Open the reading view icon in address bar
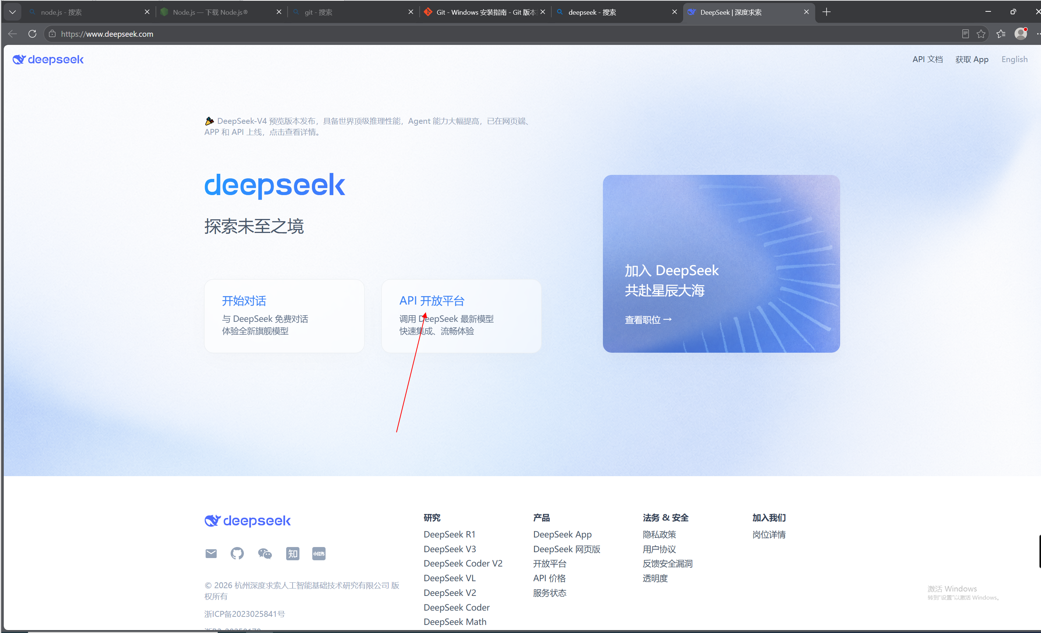The width and height of the screenshot is (1041, 633). pos(965,34)
